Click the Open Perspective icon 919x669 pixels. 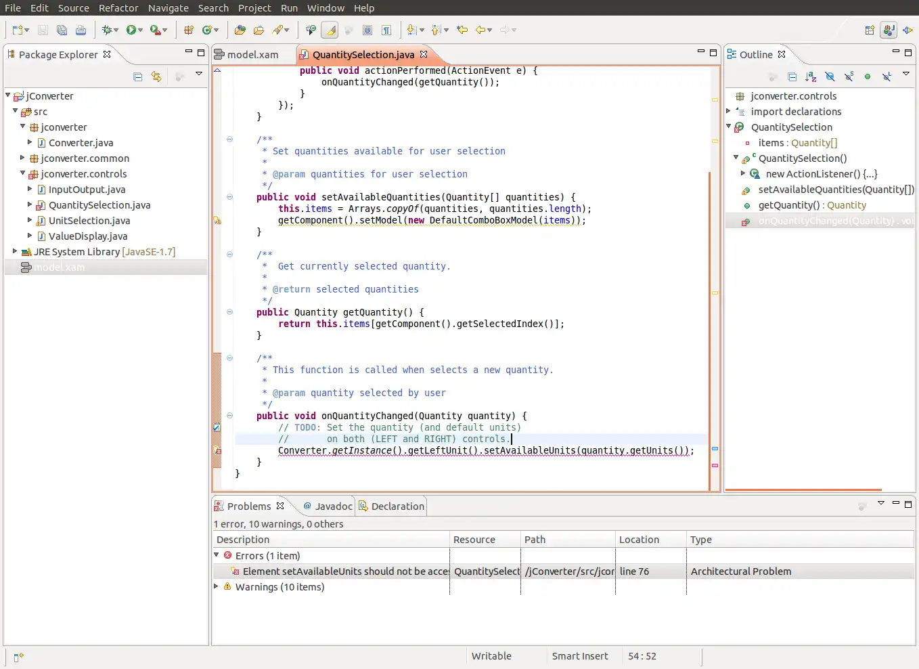(870, 30)
